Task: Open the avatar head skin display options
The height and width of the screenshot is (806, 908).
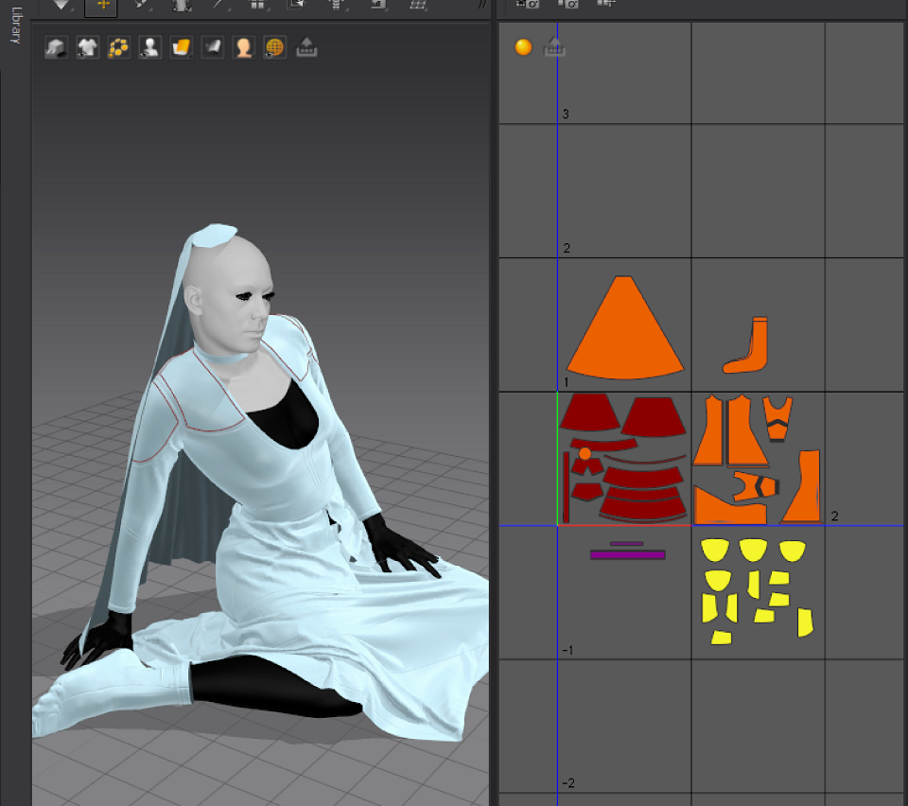Action: coord(244,47)
